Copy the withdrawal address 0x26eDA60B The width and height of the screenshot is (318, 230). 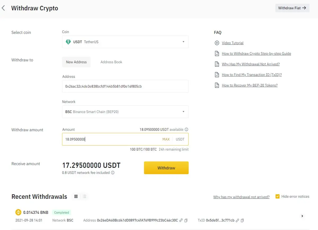coord(186,220)
